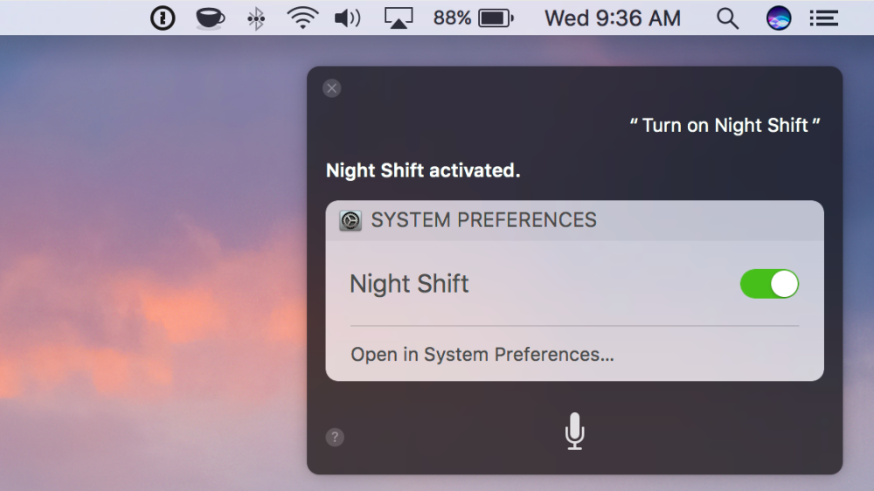This screenshot has width=874, height=491.
Task: Click the Siri icon in menu bar
Action: point(779,17)
